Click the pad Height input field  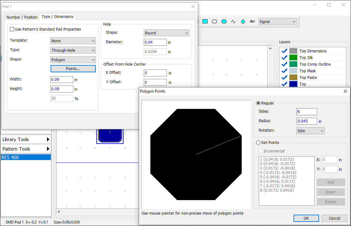[x=62, y=89]
